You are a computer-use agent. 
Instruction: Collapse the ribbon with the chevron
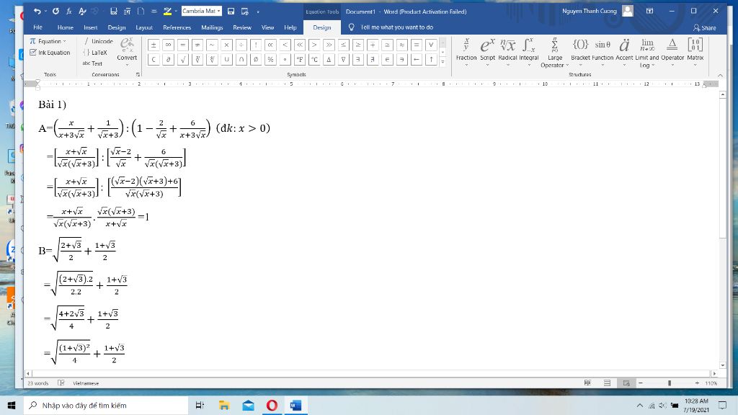click(720, 75)
